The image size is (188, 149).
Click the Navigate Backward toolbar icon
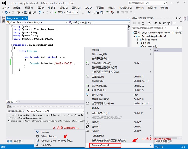[x=6, y=12]
